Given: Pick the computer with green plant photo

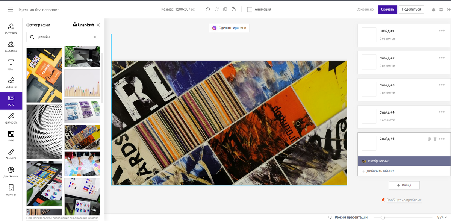Looking at the screenshot, I should [82, 56].
